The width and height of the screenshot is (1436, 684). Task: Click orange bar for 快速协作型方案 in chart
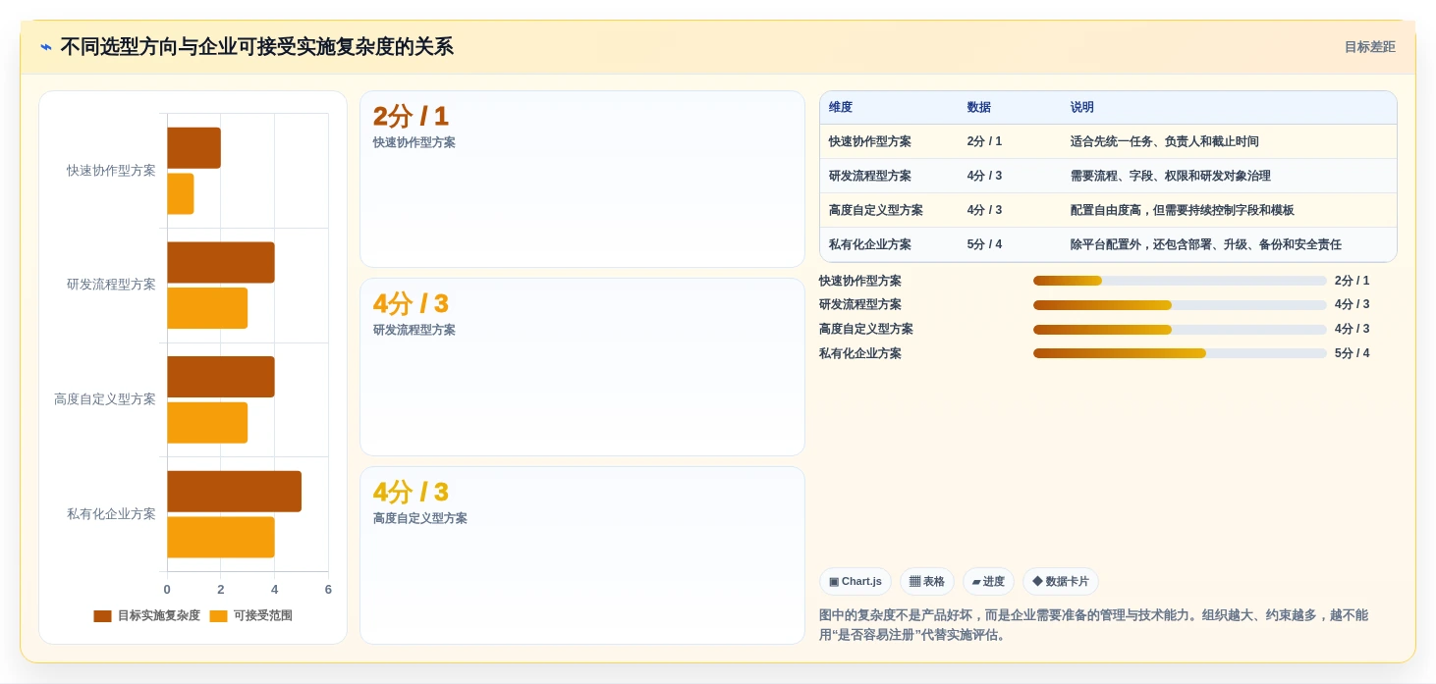181,193
